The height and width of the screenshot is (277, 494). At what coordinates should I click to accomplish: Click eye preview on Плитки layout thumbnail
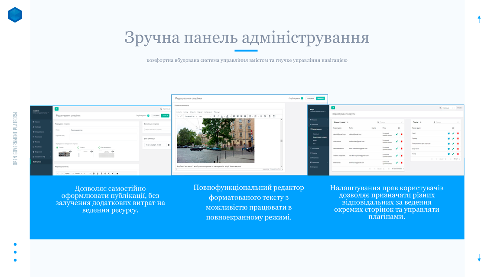pyautogui.click(x=70, y=151)
